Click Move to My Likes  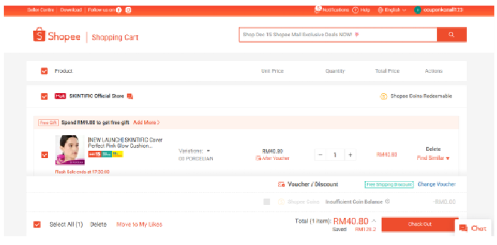139,224
